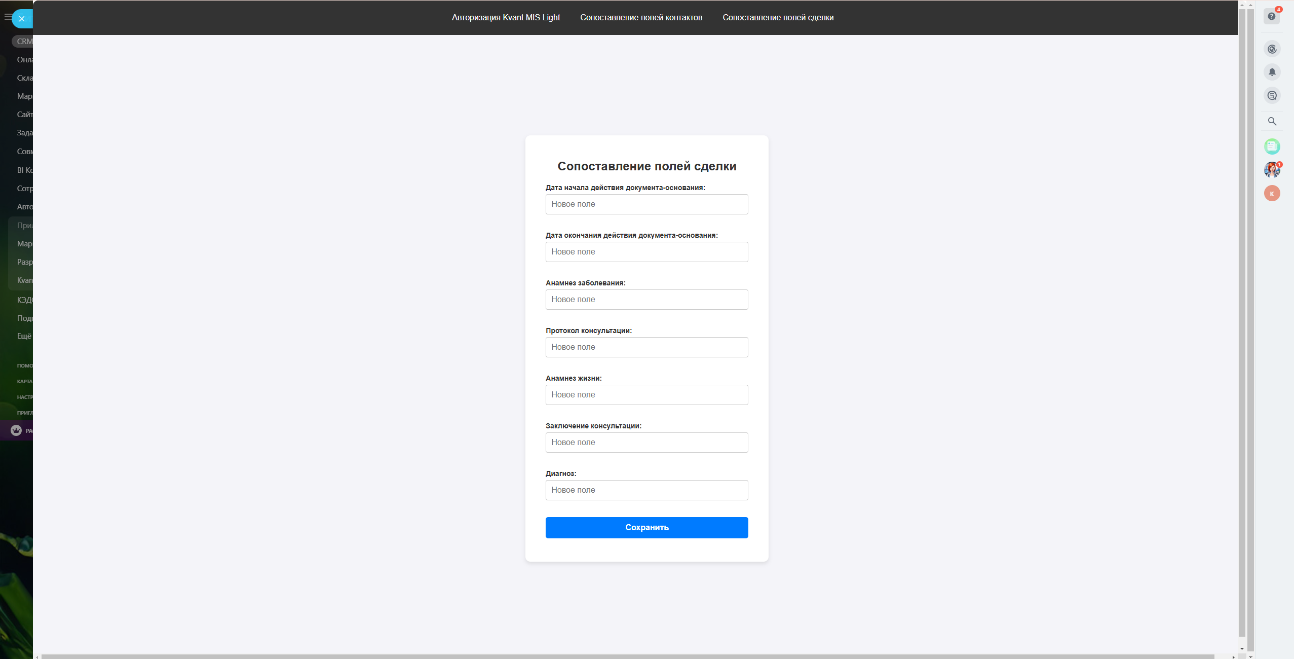Viewport: 1294px width, 659px height.
Task: Click the Сохранить button
Action: (646, 527)
